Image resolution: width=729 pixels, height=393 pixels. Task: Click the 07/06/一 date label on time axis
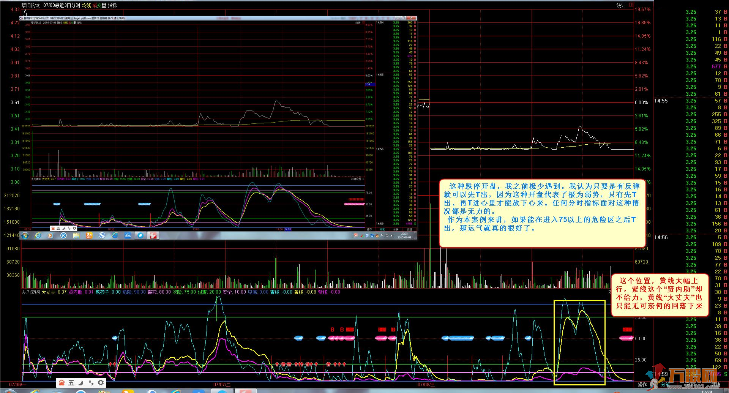point(18,385)
